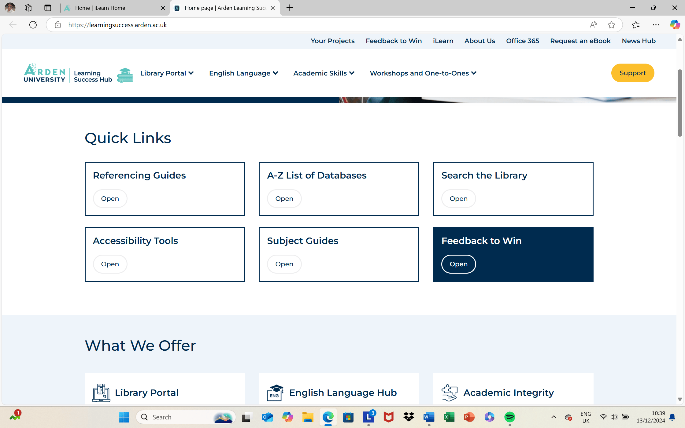Expand the Academic Skills menu
Screen dimensions: 685x428
tap(324, 73)
